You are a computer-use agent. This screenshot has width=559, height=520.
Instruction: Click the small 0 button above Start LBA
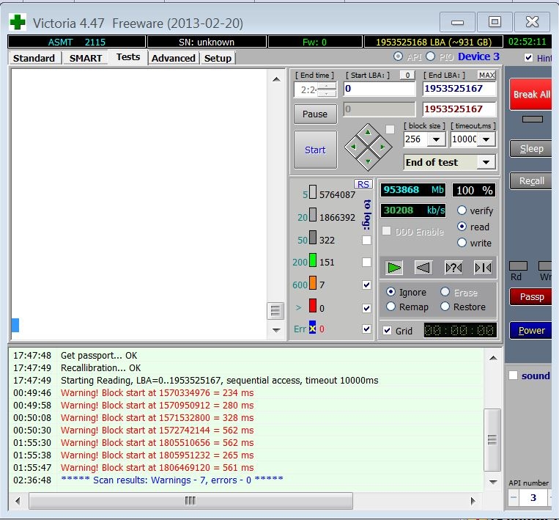[x=407, y=75]
